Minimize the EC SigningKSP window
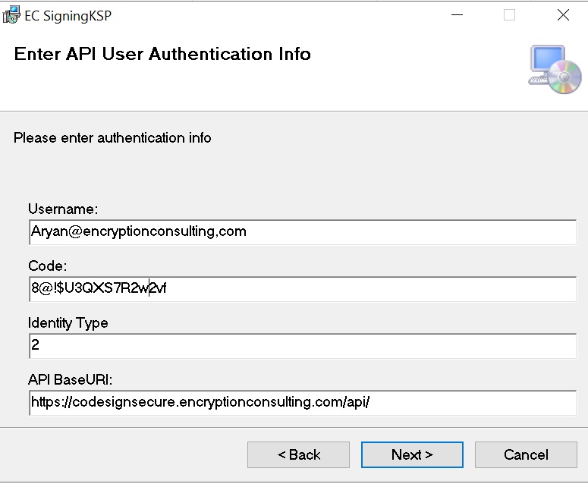Screen dimensions: 588x484 (x=457, y=15)
